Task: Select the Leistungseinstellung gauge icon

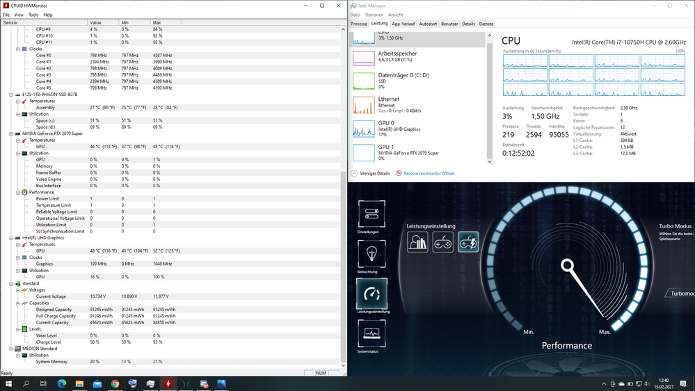Action: coord(372,294)
